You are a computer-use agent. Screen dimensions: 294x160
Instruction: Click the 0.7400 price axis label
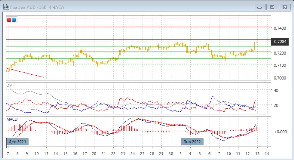coord(280,28)
